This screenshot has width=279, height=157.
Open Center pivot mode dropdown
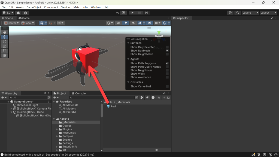coord(11,23)
